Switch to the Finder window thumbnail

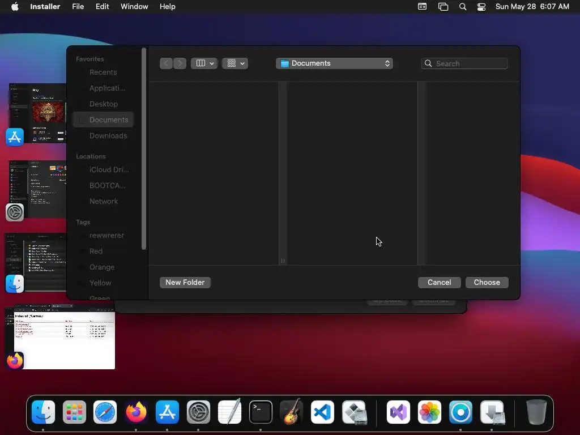point(36,262)
